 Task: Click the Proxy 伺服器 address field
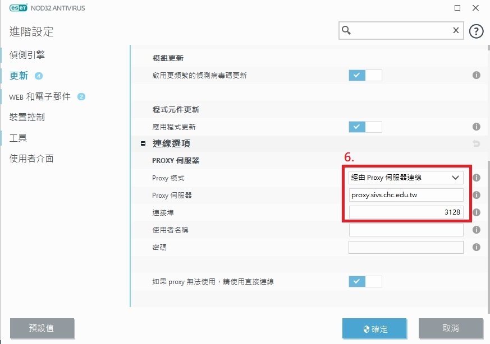click(x=406, y=195)
